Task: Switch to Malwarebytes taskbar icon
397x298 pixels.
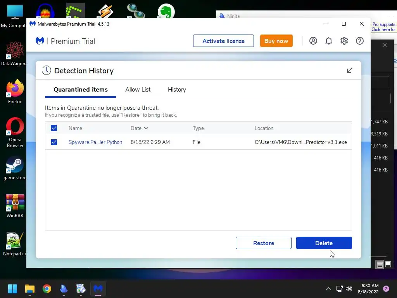Action: [98, 289]
